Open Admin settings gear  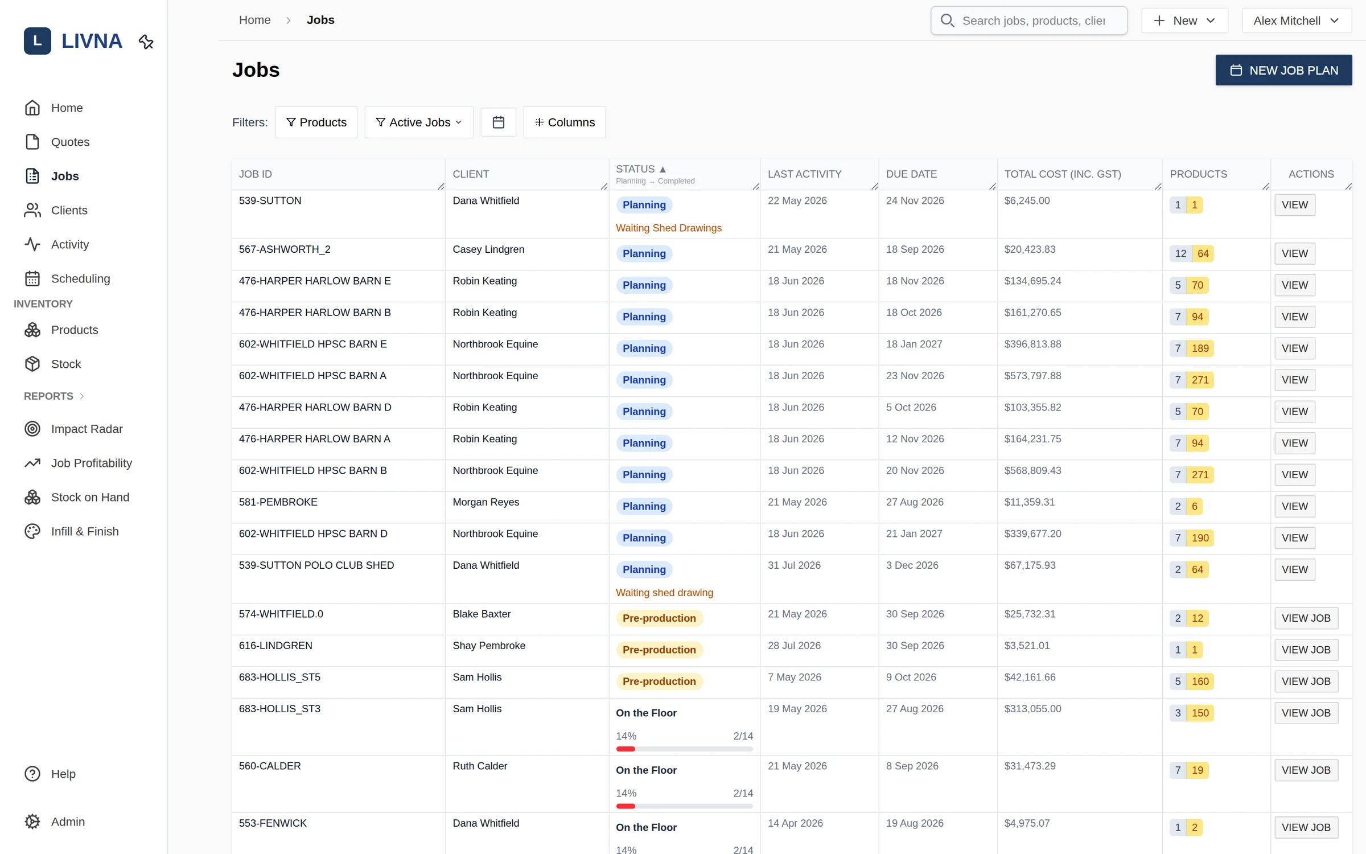(x=32, y=822)
